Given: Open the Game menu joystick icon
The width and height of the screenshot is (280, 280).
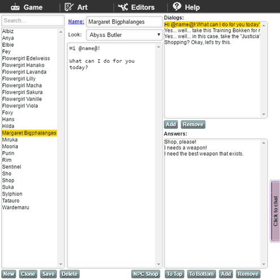Looking at the screenshot, I should [x=15, y=7].
